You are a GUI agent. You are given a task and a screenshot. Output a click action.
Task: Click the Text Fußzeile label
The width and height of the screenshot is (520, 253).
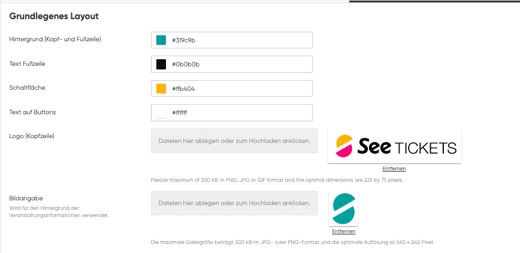27,63
